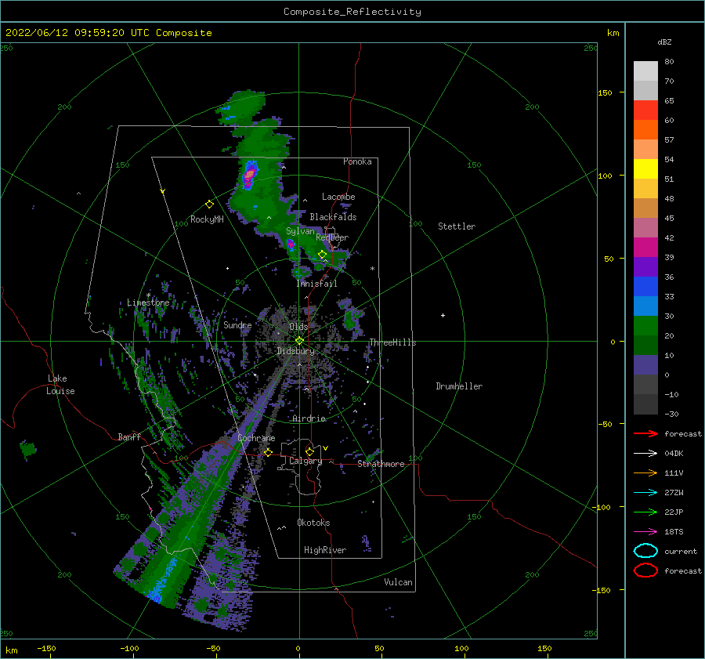Click the Vulcan label
The image size is (705, 659).
(399, 582)
